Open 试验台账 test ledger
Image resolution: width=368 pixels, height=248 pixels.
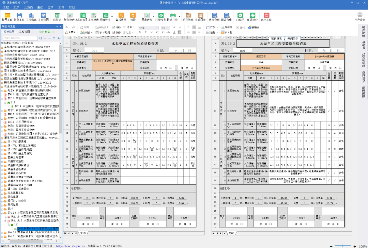pos(226,17)
